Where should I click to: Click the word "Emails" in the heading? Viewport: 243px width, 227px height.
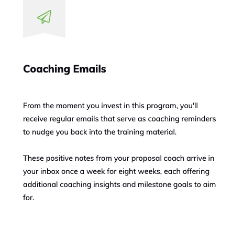[x=90, y=69]
